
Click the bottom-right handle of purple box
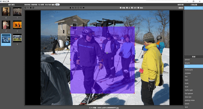point(134,93)
